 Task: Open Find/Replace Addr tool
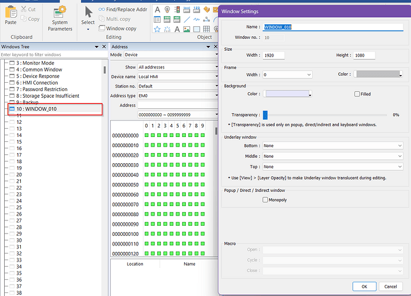[123, 10]
